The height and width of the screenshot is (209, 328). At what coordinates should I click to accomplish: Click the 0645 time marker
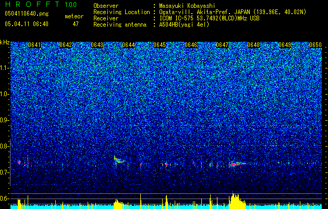160,45
